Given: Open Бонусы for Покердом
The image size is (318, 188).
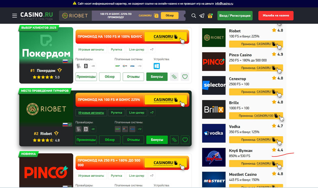Looking at the screenshot, I should (x=157, y=77).
